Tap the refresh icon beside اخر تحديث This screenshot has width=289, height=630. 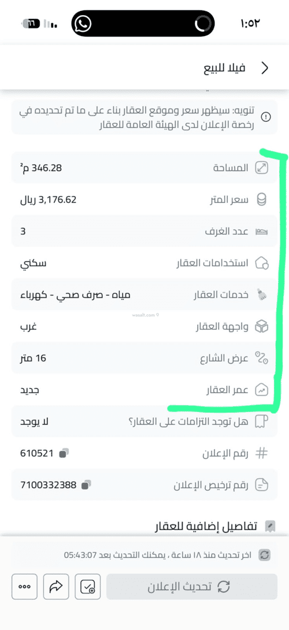(265, 555)
